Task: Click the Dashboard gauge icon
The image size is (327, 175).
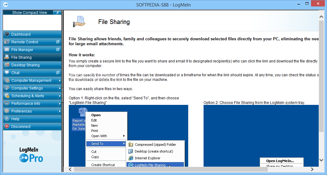Action: (x=7, y=34)
